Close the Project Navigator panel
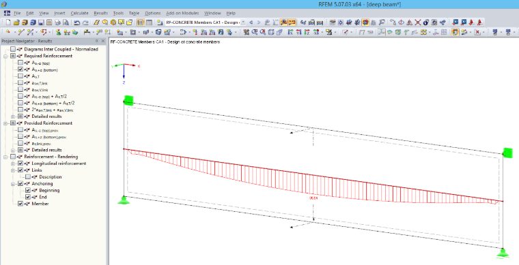519x265 pixels. pyautogui.click(x=103, y=41)
